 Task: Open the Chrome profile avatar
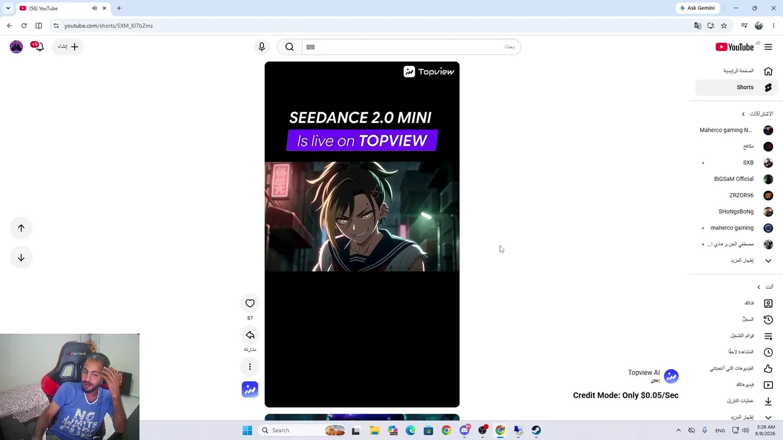(759, 26)
